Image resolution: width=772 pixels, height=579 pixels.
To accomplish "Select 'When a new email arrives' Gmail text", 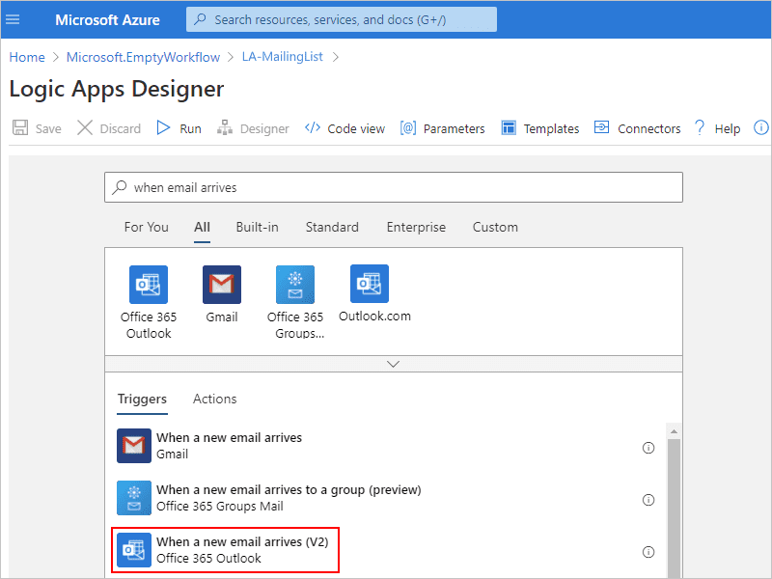I will tap(229, 438).
